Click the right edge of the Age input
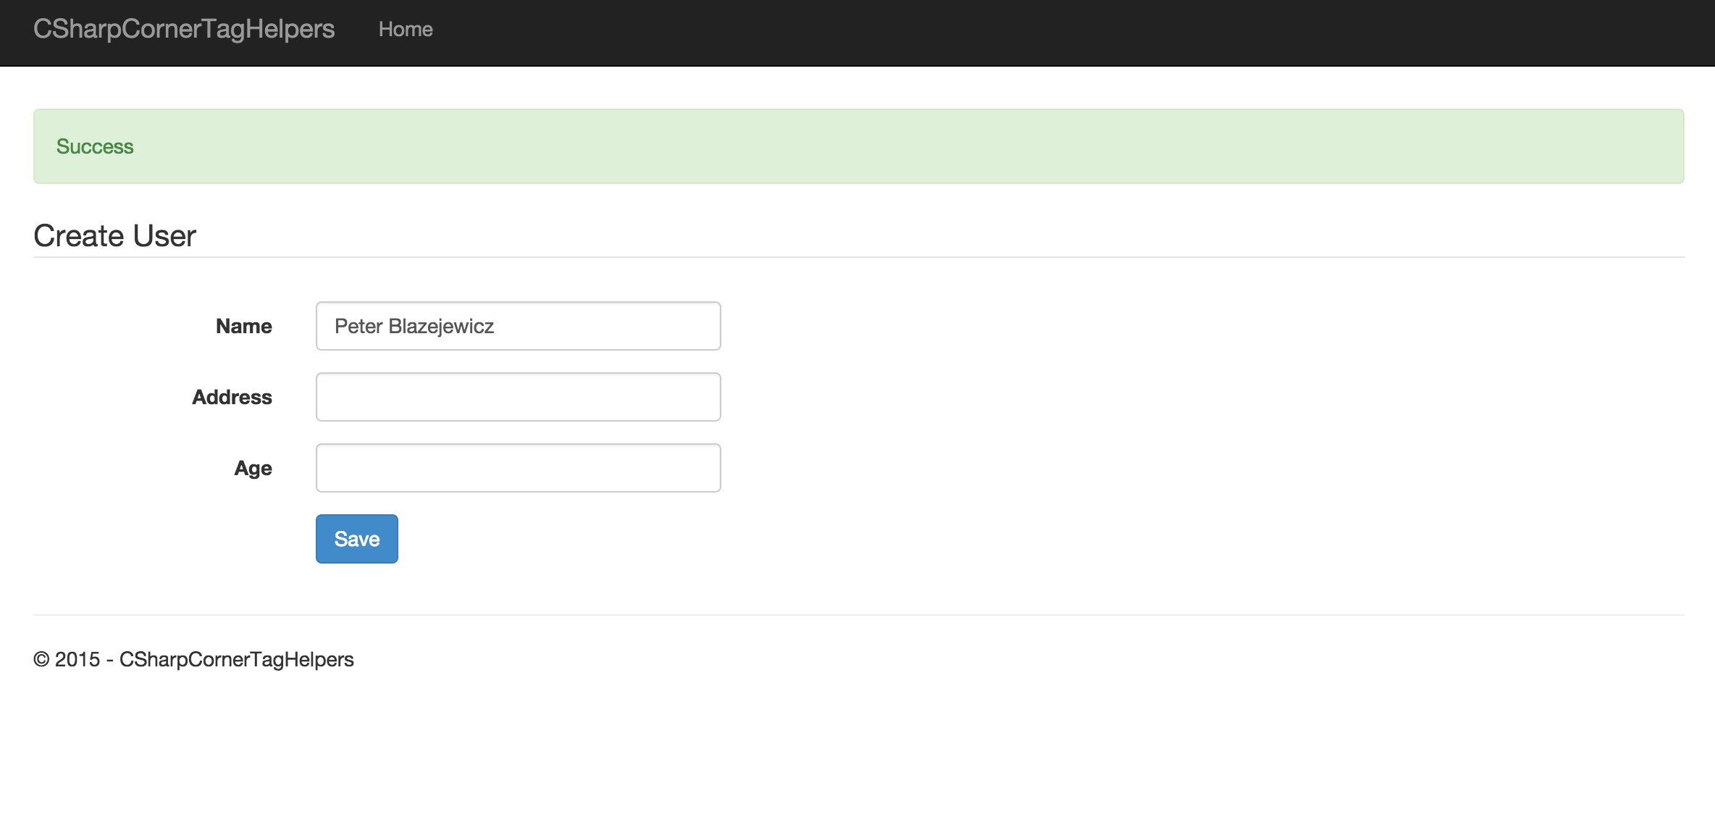 click(x=713, y=468)
